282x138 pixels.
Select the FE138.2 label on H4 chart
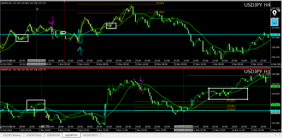tap(160, 3)
